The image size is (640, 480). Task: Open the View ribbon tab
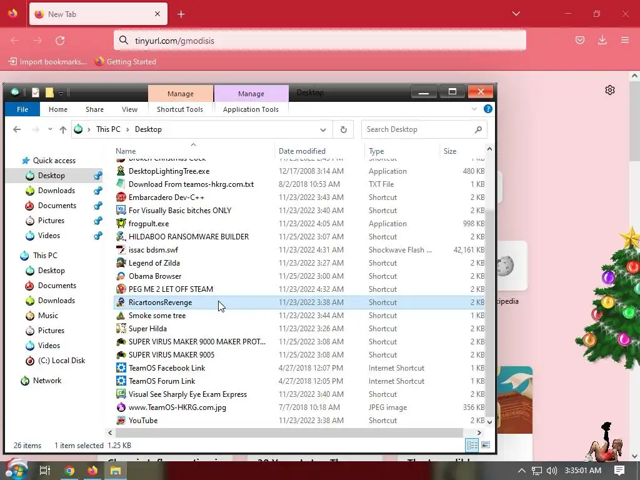[129, 109]
